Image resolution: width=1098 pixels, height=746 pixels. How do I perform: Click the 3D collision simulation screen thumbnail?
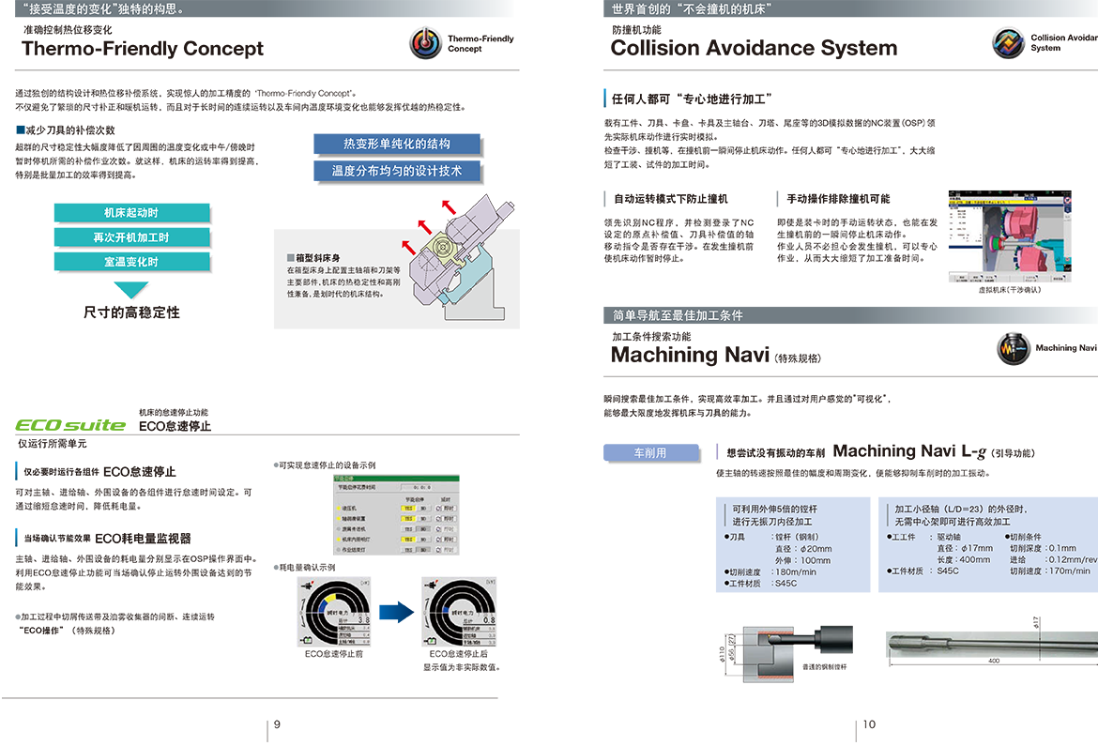tap(1009, 237)
